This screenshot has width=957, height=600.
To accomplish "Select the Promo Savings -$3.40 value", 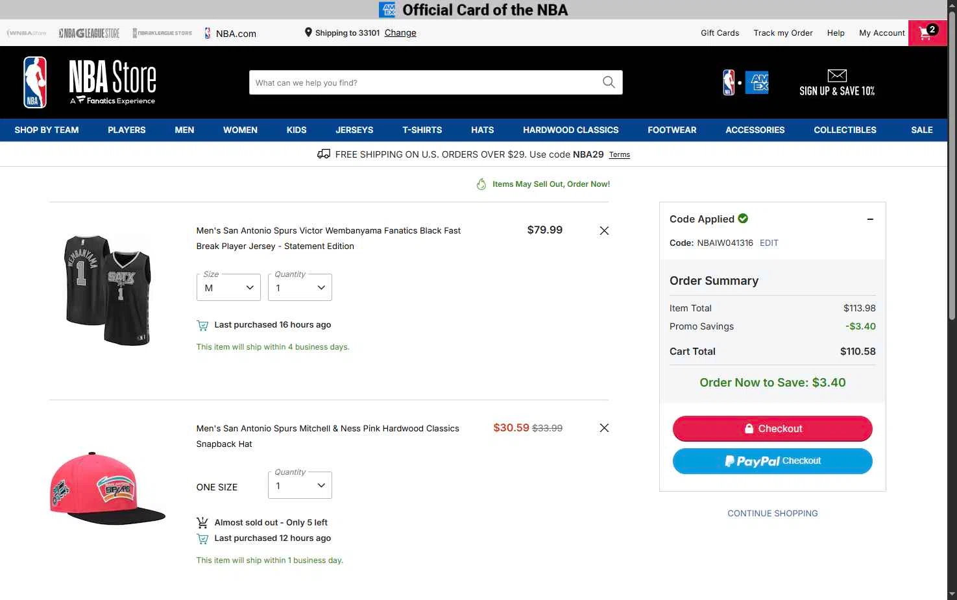I will coord(860,326).
